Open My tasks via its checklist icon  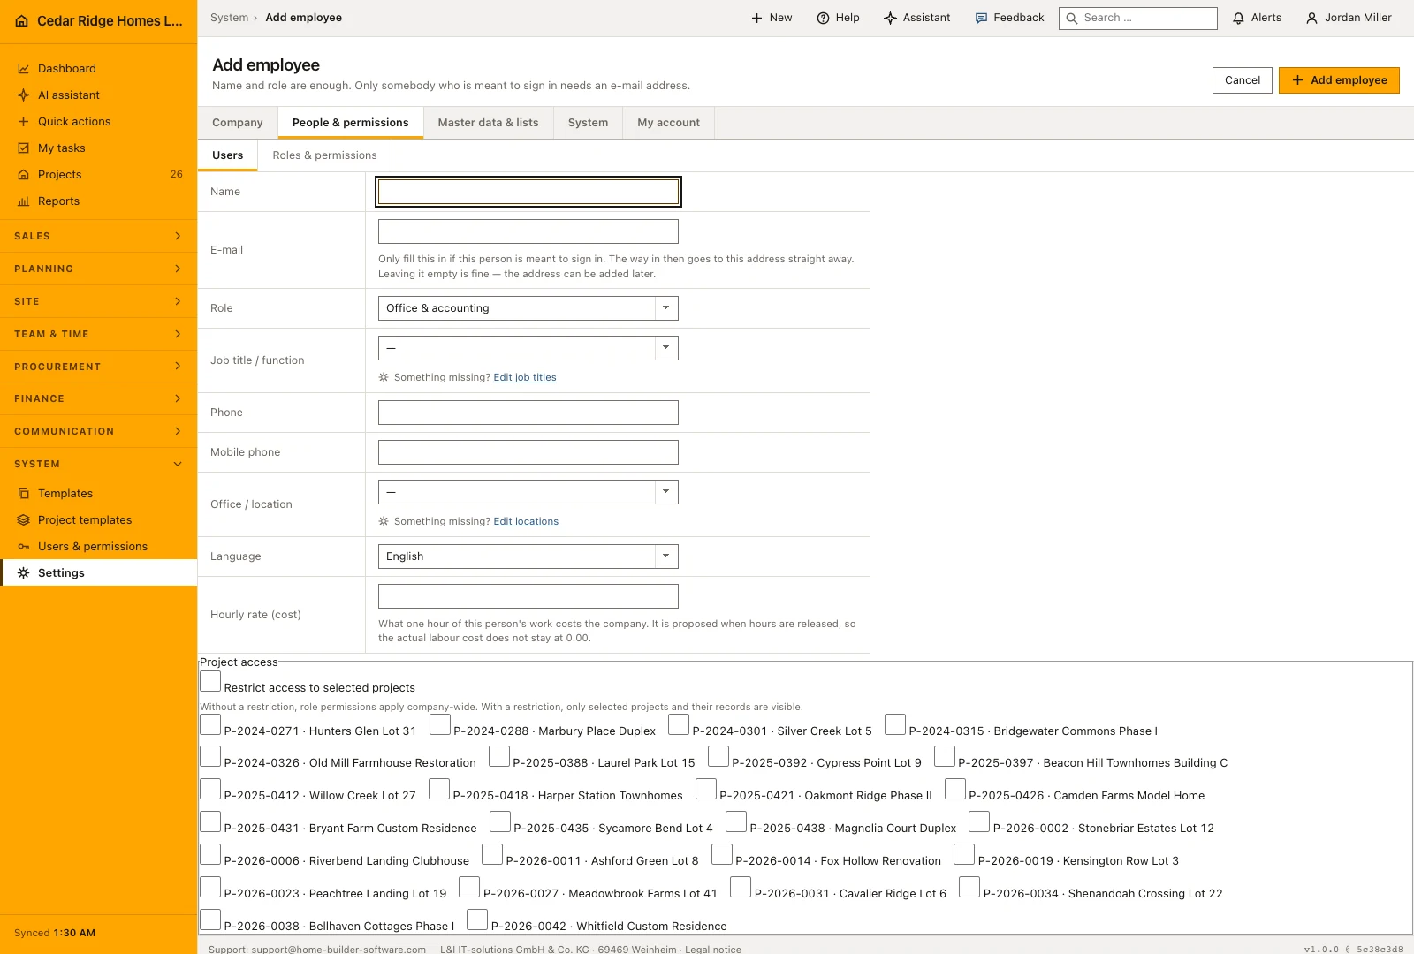[x=24, y=148]
